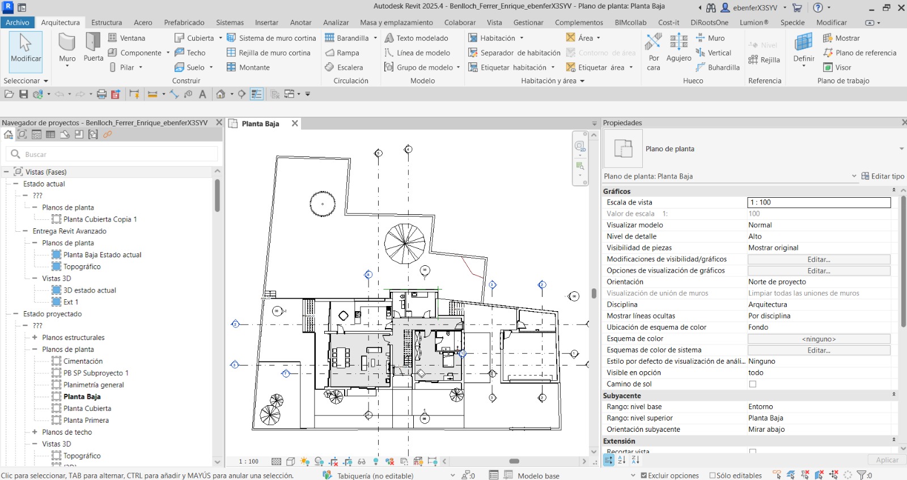The width and height of the screenshot is (907, 480).
Task: Toggle the Camino de sol checkbox
Action: (x=753, y=384)
